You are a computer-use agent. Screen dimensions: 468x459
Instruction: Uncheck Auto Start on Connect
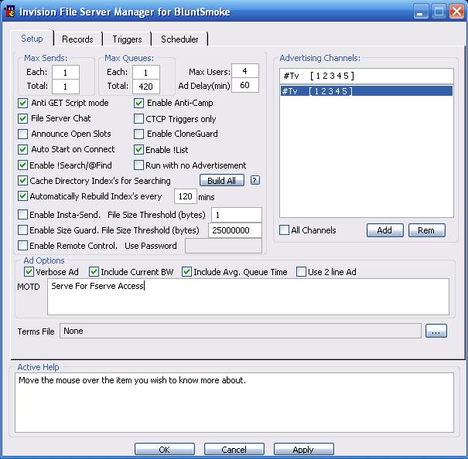(x=23, y=149)
